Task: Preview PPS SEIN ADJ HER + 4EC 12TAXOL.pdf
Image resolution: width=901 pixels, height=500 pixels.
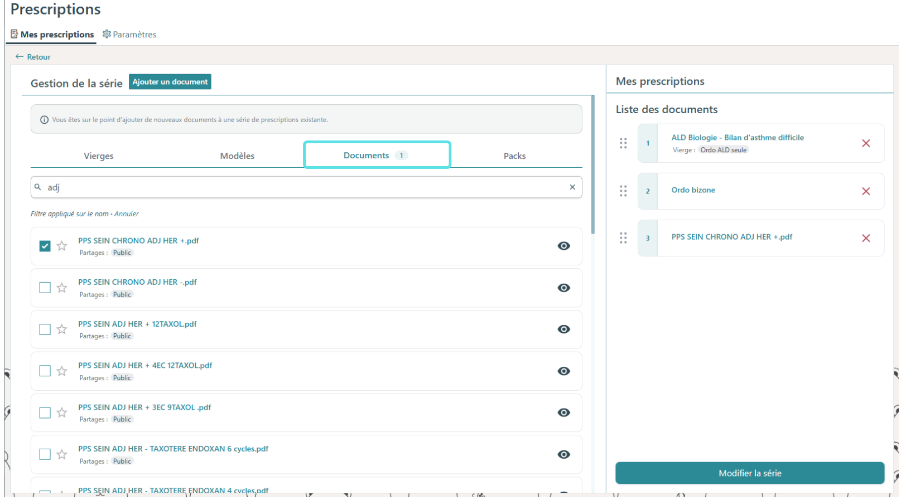Action: point(563,371)
